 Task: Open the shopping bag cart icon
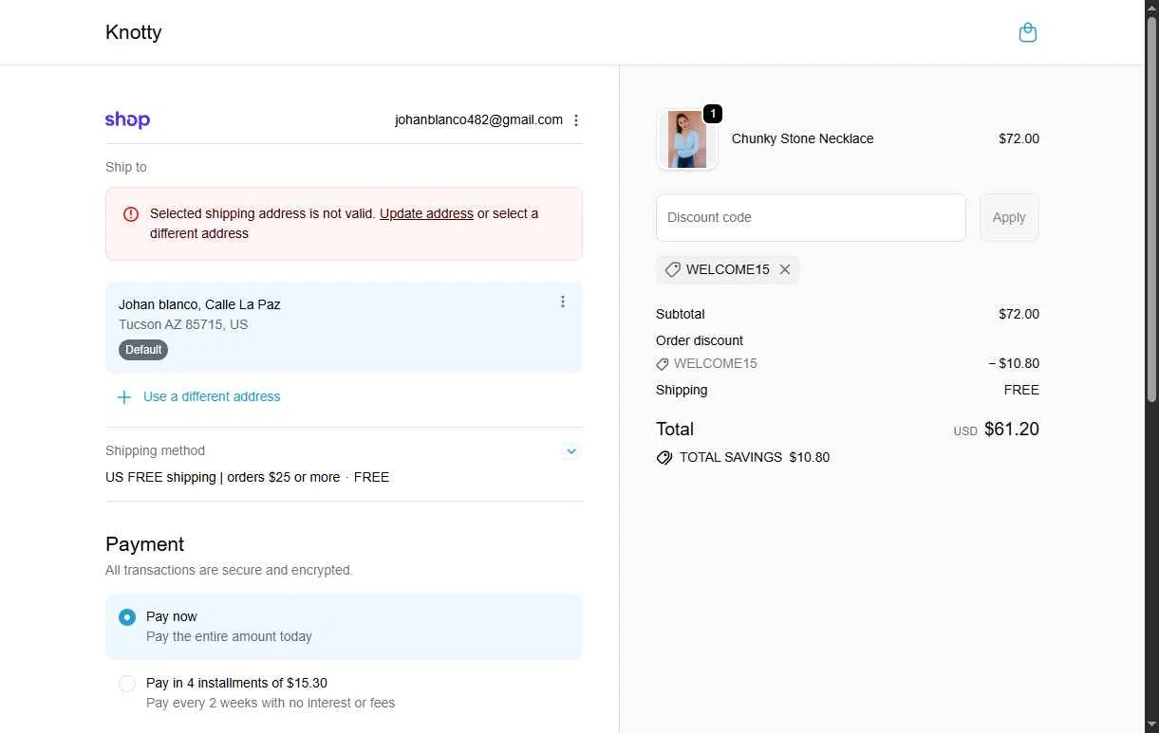[1027, 33]
